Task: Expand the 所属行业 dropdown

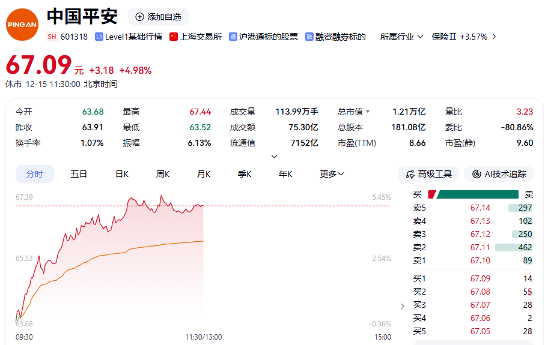Action: pos(419,37)
